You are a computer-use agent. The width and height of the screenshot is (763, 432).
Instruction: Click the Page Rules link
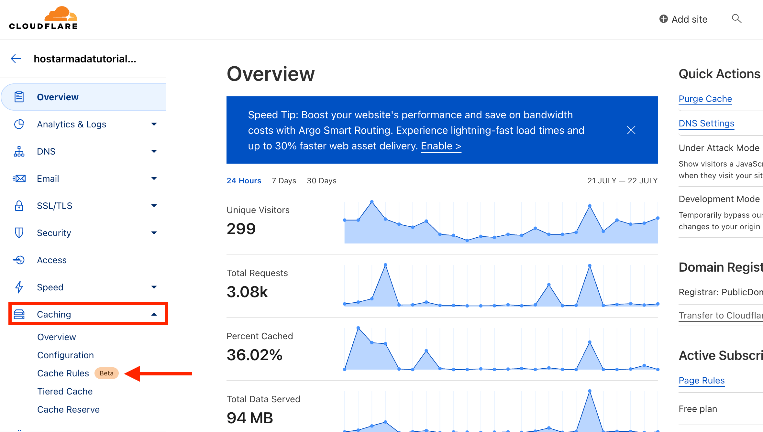point(702,380)
